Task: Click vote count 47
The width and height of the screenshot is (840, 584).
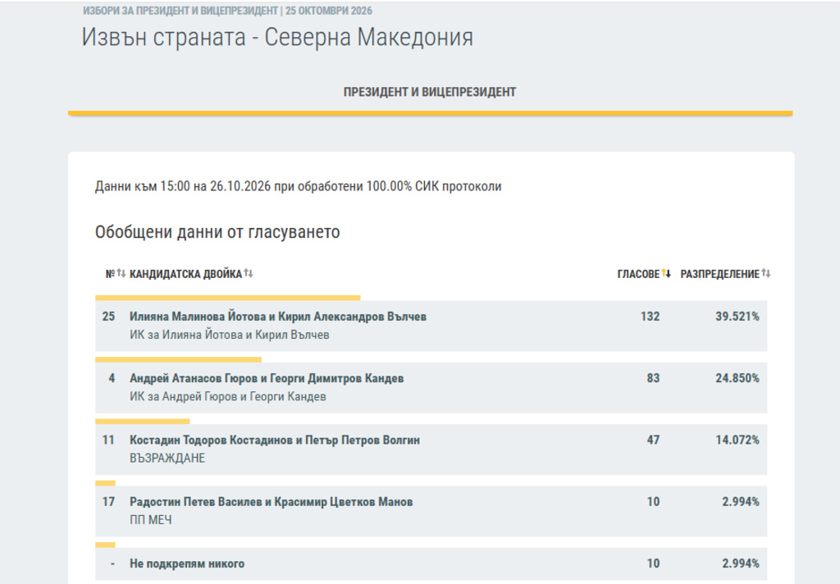Action: [653, 440]
